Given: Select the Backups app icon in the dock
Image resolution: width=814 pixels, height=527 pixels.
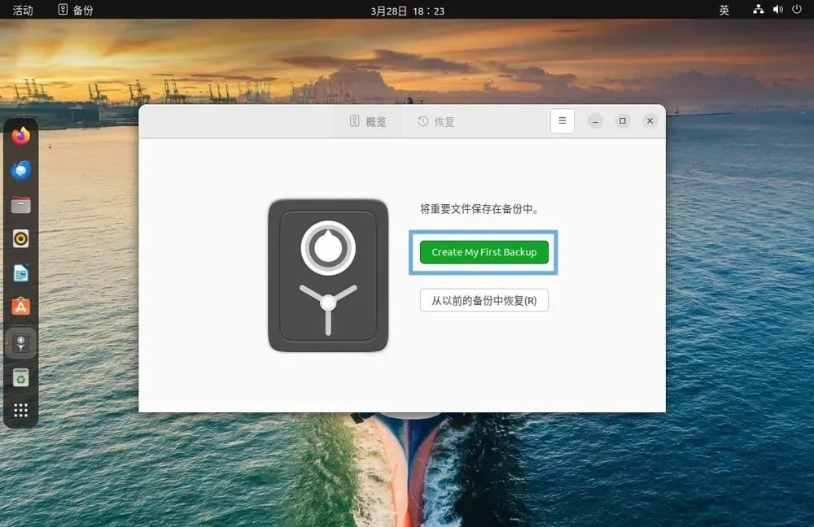Looking at the screenshot, I should pyautogui.click(x=21, y=343).
